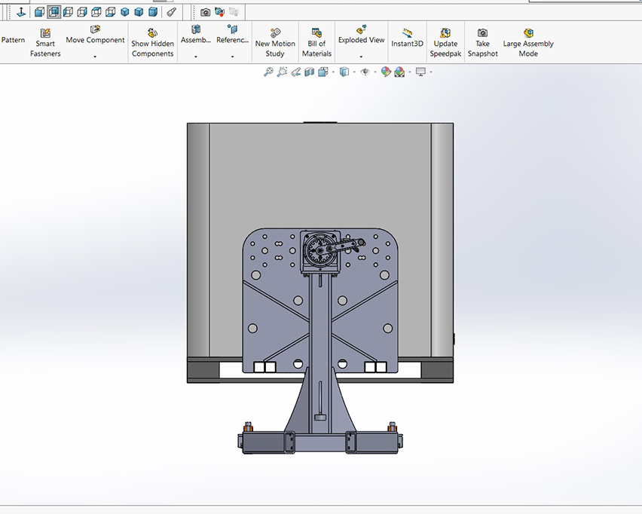Viewport: 642px width, 514px height.
Task: Click Previous View icon
Action: pyautogui.click(x=296, y=72)
